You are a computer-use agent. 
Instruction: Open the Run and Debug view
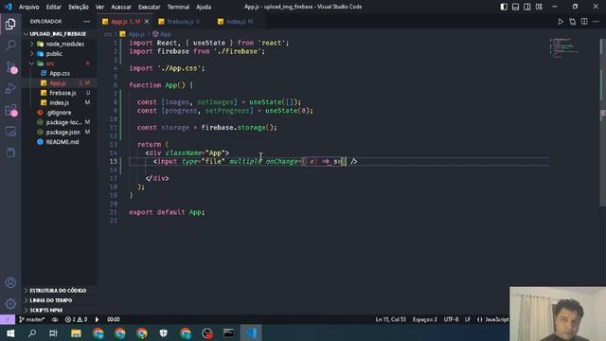coord(10,88)
